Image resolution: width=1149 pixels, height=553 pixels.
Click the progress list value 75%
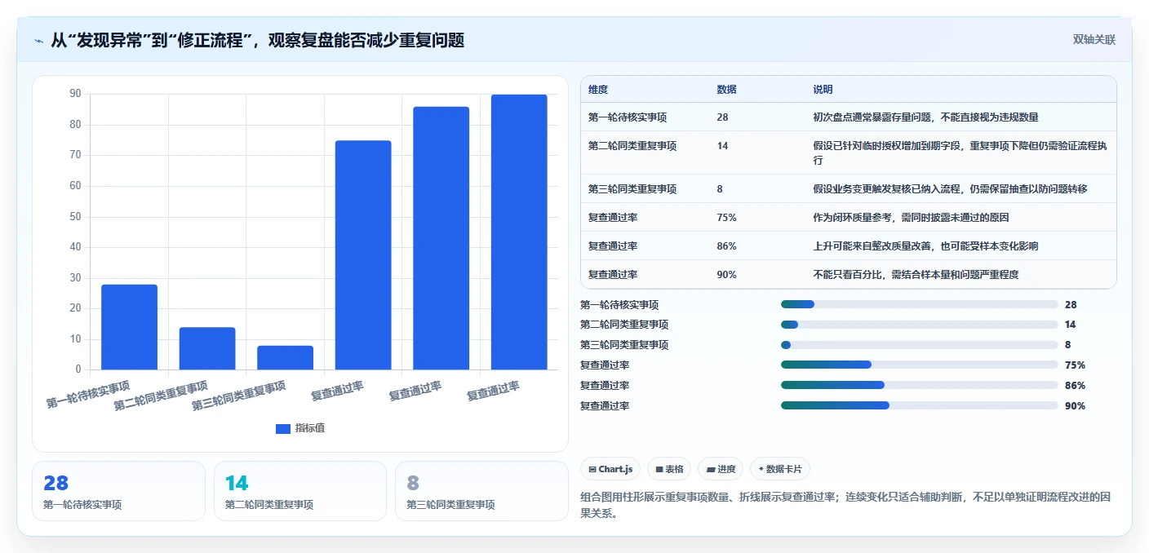click(x=1075, y=365)
